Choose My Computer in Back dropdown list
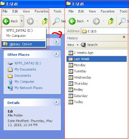 point(16,36)
